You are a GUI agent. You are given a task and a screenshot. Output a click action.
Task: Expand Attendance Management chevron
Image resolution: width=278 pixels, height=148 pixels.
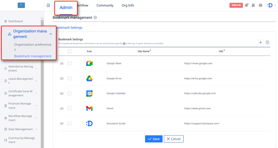pos(36,69)
